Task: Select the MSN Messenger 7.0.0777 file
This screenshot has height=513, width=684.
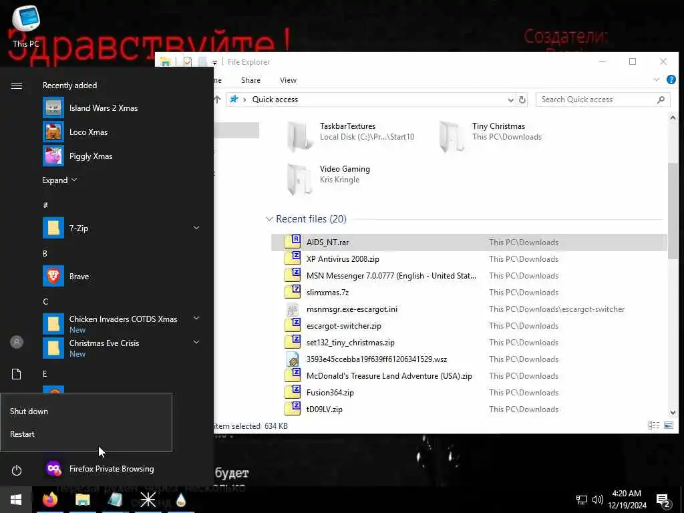Action: tap(468, 276)
